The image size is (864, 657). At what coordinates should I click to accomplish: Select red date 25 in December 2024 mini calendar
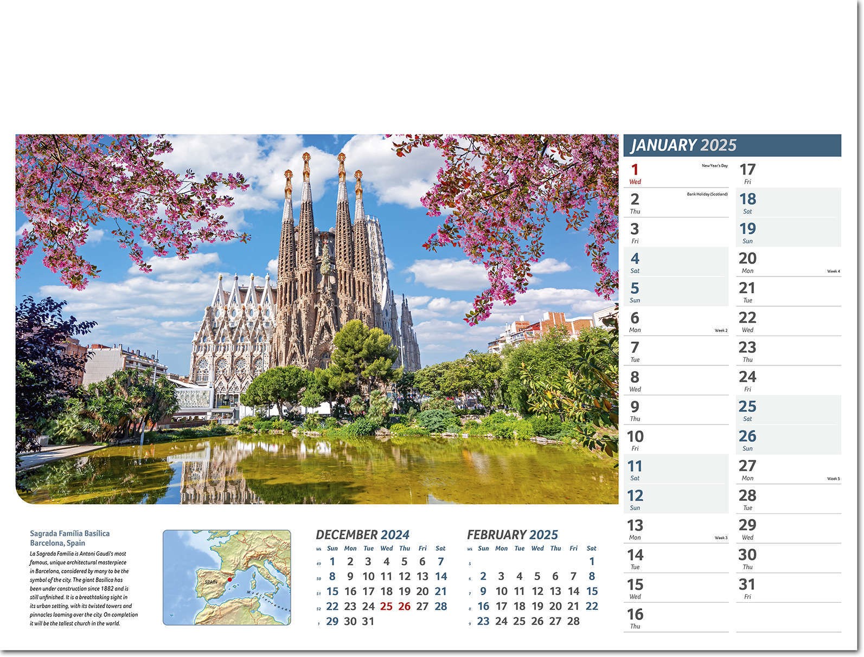click(386, 606)
